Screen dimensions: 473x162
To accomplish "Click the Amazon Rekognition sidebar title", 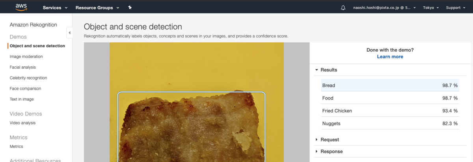I will tap(33, 24).
